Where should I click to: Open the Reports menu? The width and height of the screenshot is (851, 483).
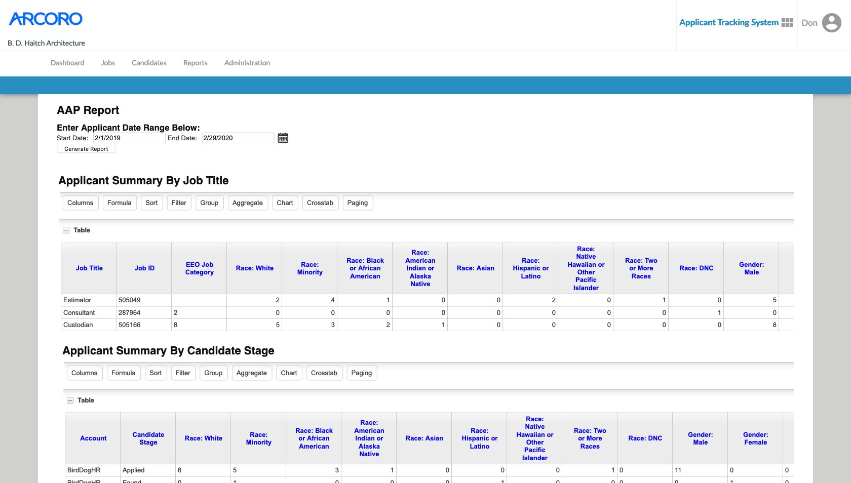click(195, 63)
